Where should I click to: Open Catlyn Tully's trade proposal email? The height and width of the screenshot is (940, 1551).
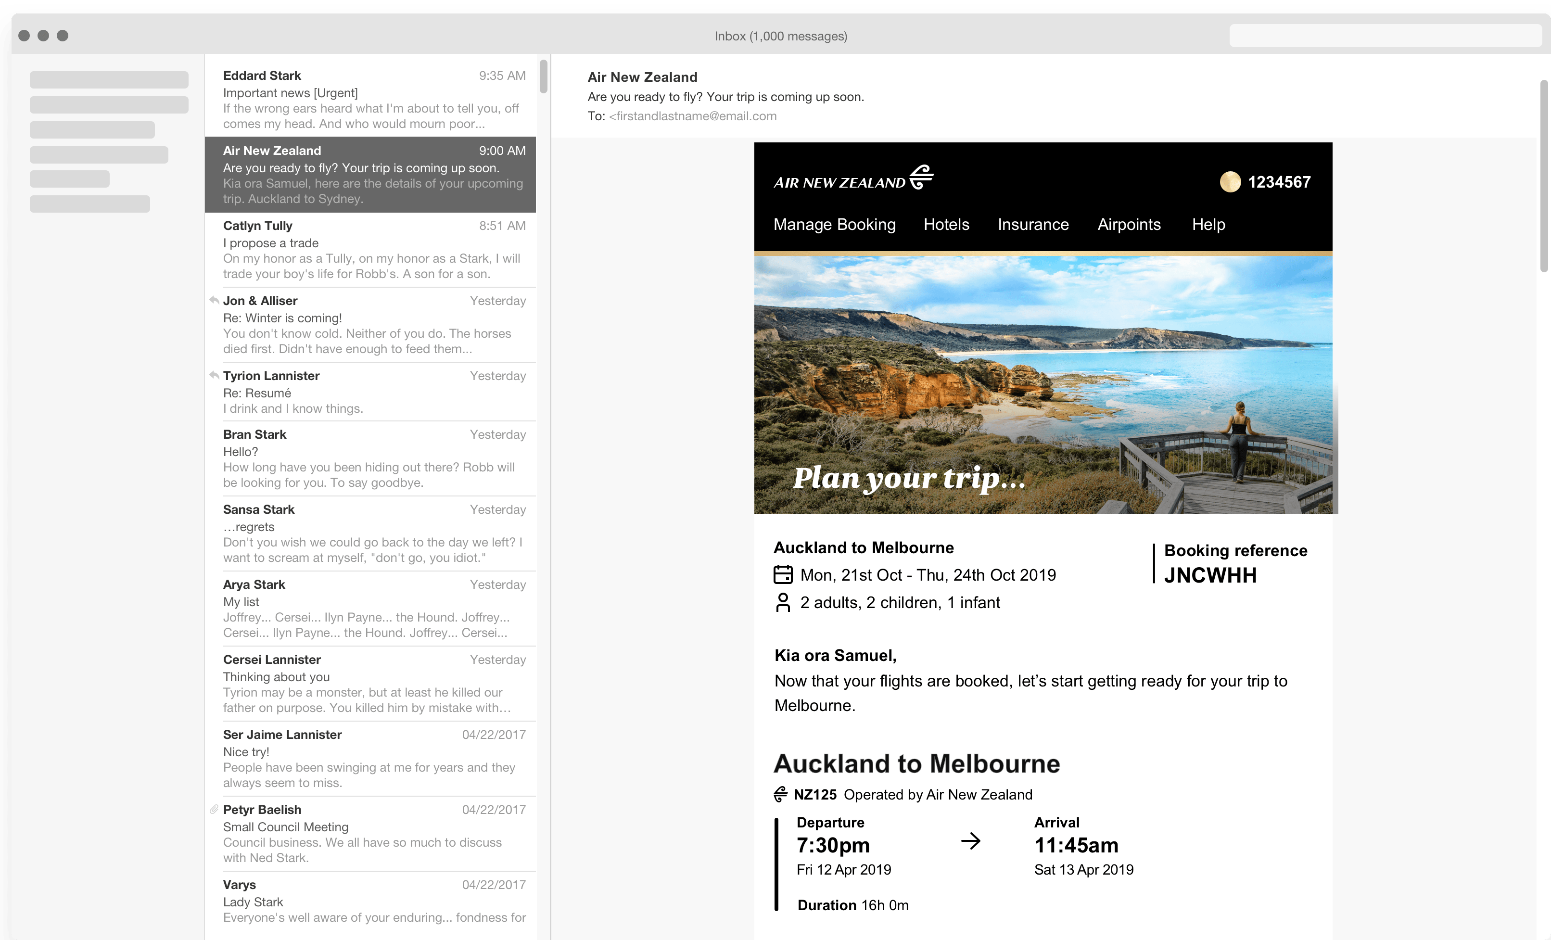371,249
